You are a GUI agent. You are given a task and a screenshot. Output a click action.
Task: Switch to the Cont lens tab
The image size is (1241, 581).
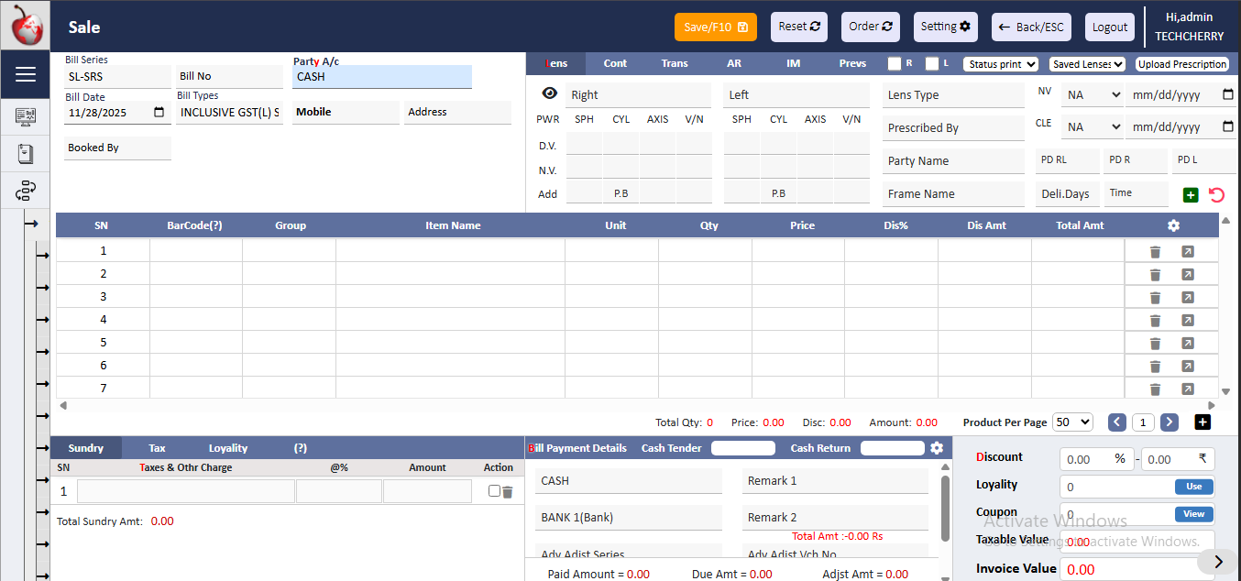click(x=615, y=63)
